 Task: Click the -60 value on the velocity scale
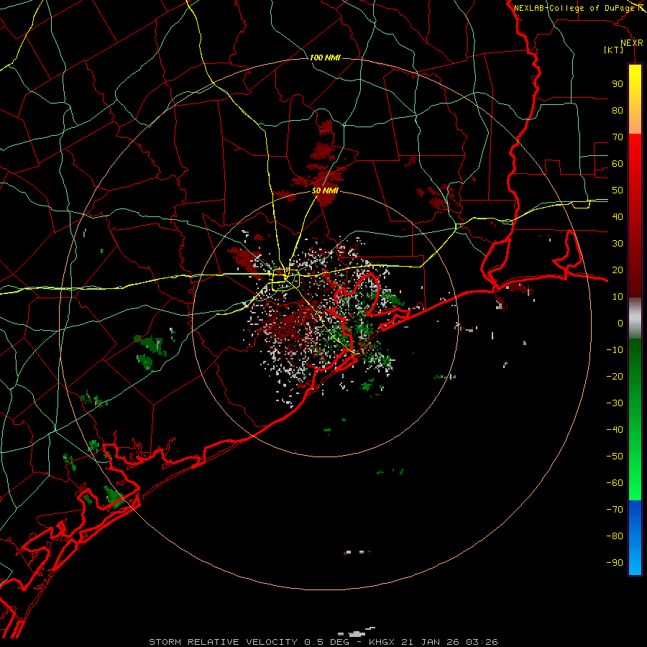tap(615, 483)
